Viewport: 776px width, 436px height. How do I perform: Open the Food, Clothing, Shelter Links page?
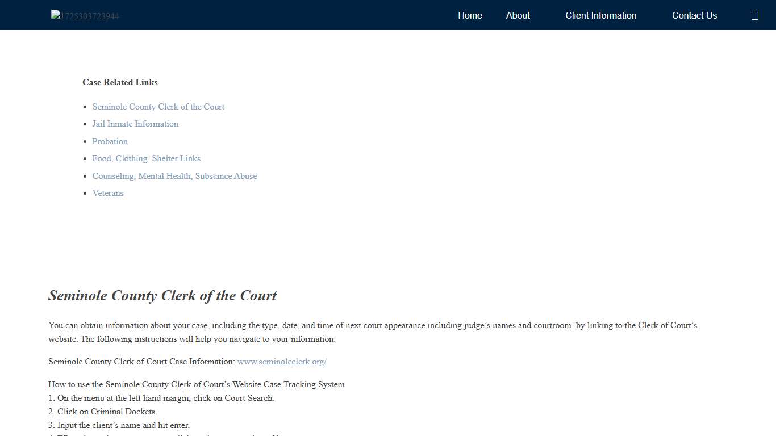[x=146, y=158]
